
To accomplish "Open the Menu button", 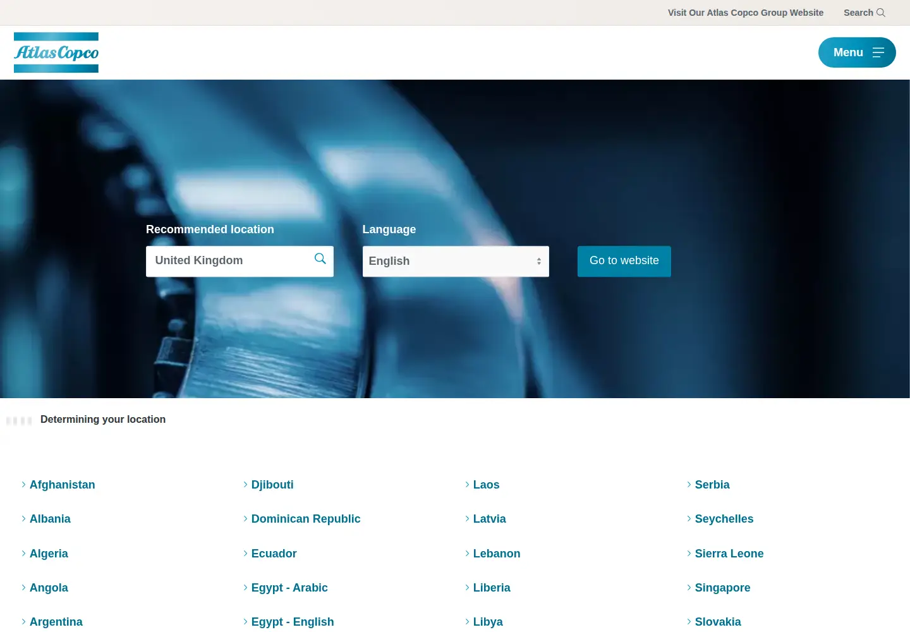I will click(857, 52).
